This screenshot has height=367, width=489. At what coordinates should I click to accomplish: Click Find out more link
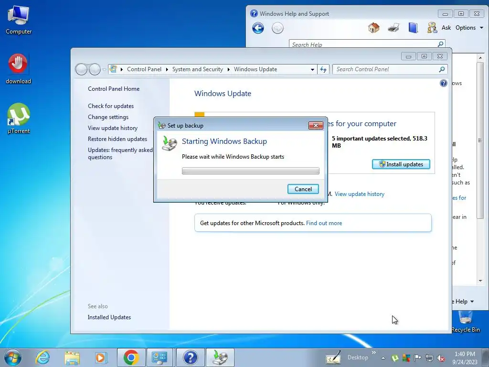pos(324,223)
